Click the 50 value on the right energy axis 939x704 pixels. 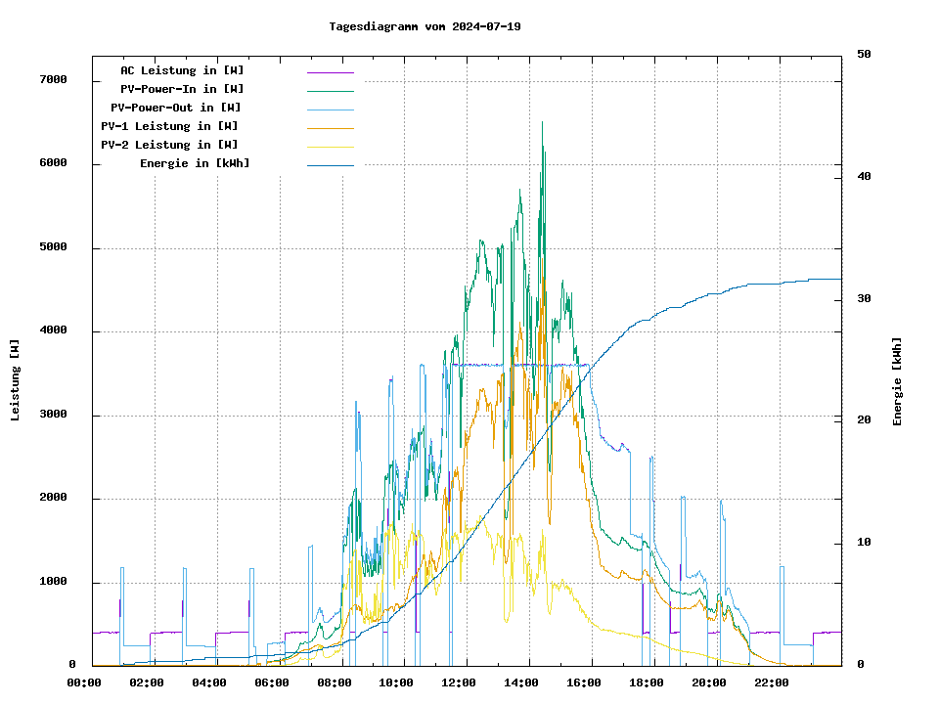[864, 55]
